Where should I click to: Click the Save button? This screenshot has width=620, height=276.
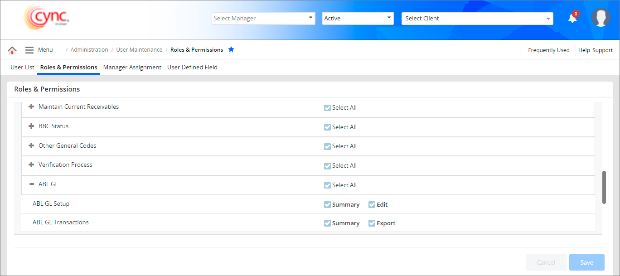586,262
